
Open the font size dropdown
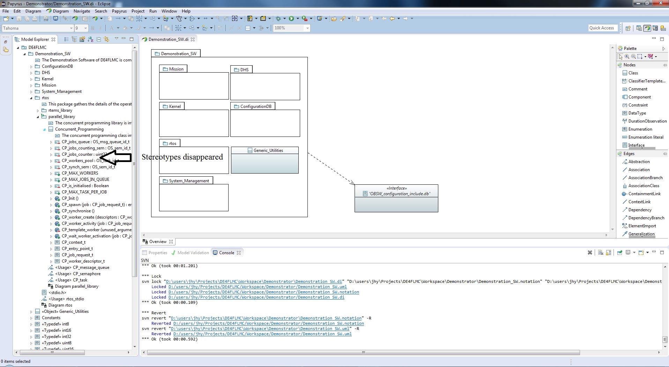click(x=85, y=28)
